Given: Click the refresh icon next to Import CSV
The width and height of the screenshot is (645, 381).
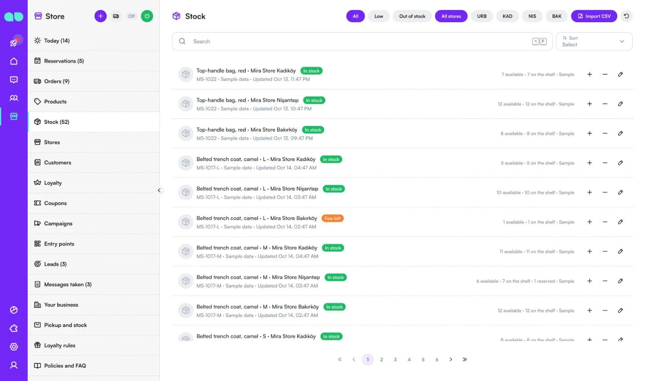Looking at the screenshot, I should click(626, 16).
